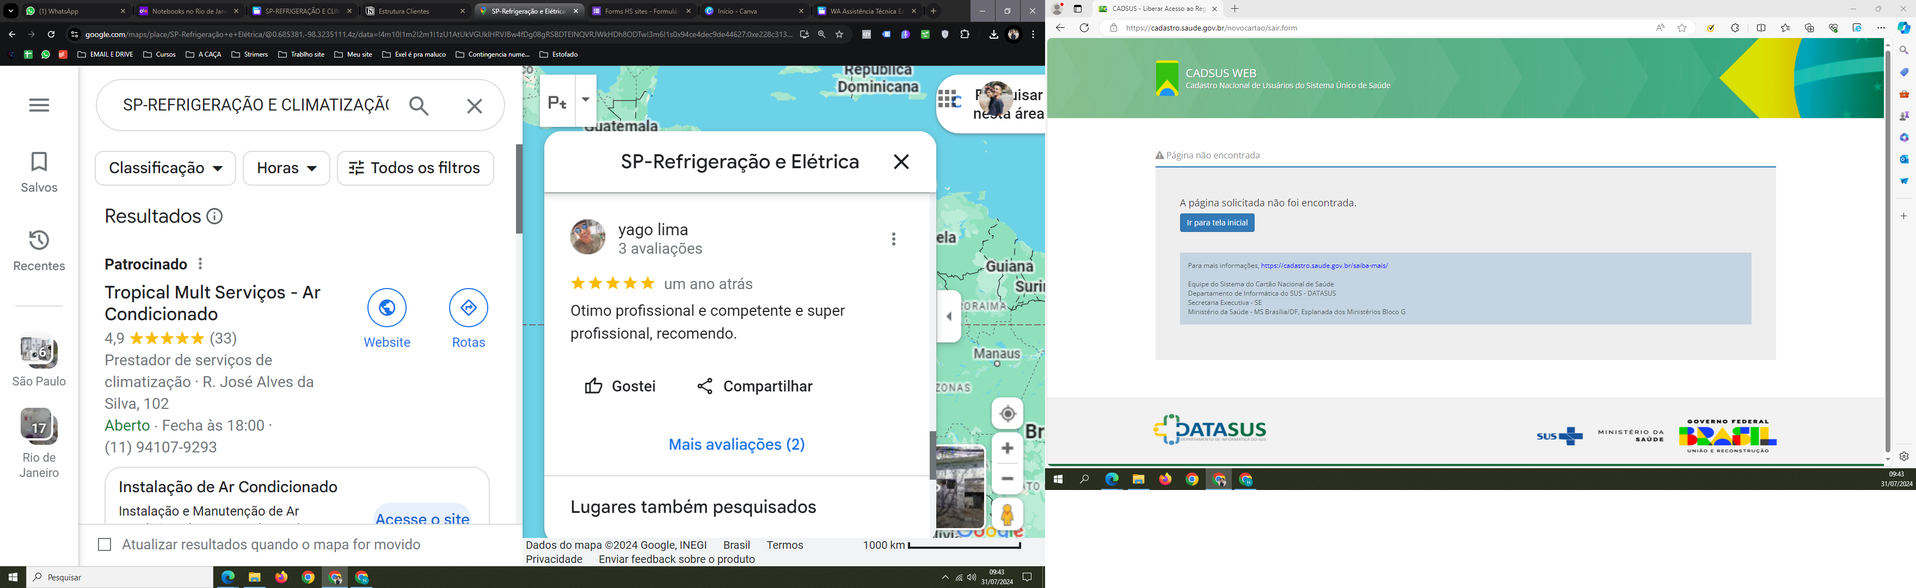Refresh the CADSUS page in Edge
Viewport: 1916px width, 588px height.
click(x=1084, y=28)
